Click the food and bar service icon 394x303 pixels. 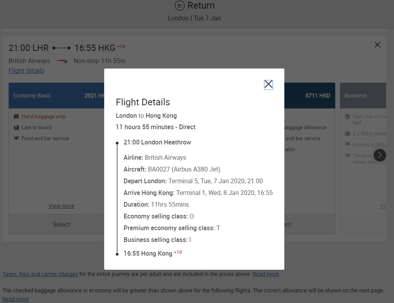click(16, 138)
